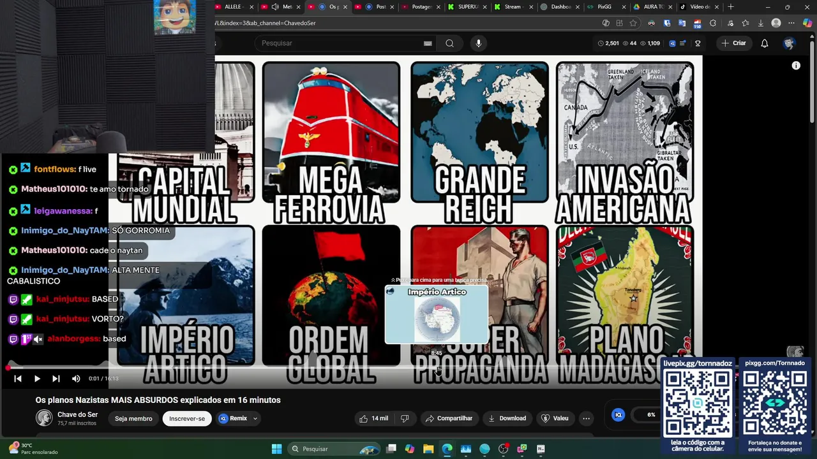Open the weather widget showing 30°C
The image size is (817, 459).
[x=32, y=449]
